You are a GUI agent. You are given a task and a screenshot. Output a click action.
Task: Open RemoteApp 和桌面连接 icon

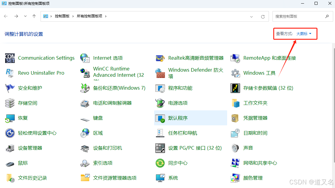click(235, 58)
